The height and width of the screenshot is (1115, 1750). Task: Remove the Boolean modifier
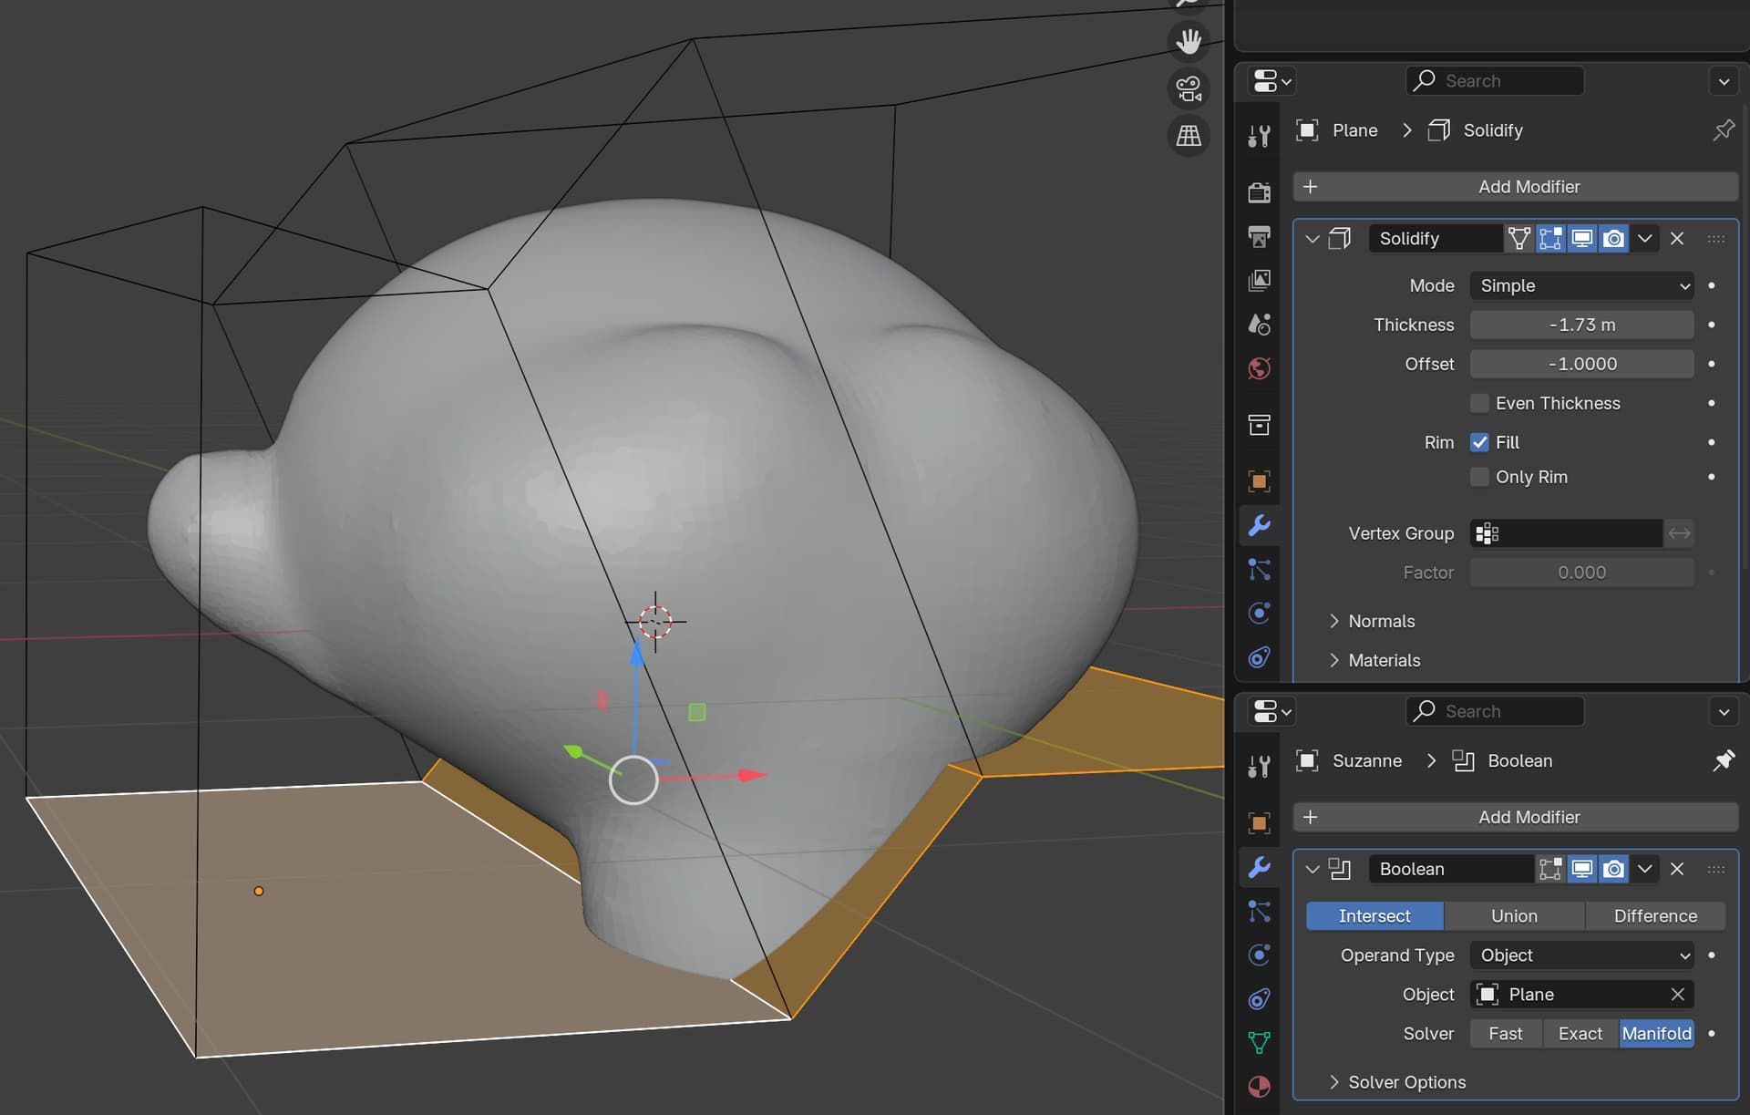(x=1677, y=869)
